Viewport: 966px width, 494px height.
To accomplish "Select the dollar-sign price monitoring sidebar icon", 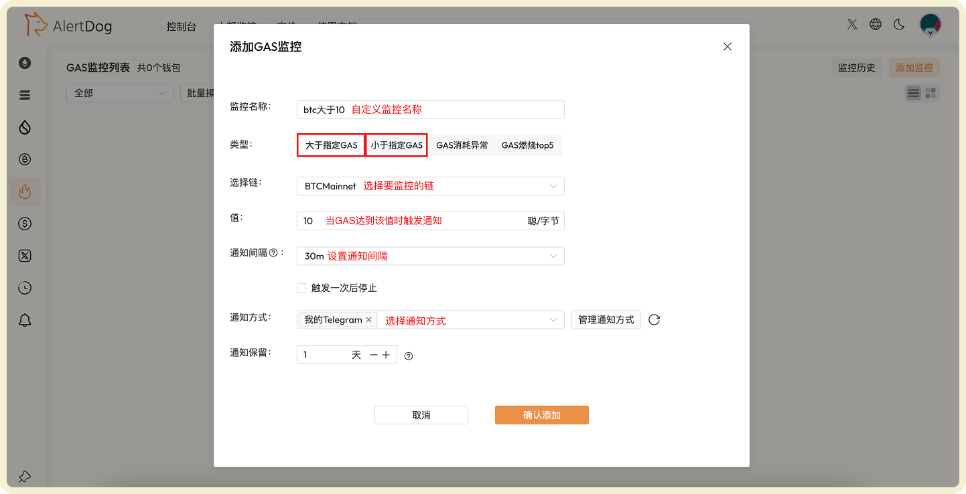I will [25, 224].
